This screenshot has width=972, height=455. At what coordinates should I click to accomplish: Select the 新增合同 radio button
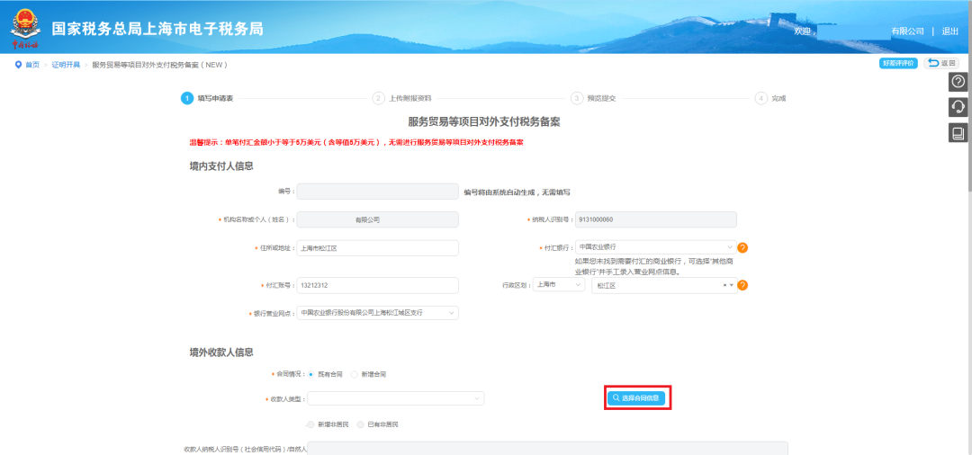click(355, 375)
